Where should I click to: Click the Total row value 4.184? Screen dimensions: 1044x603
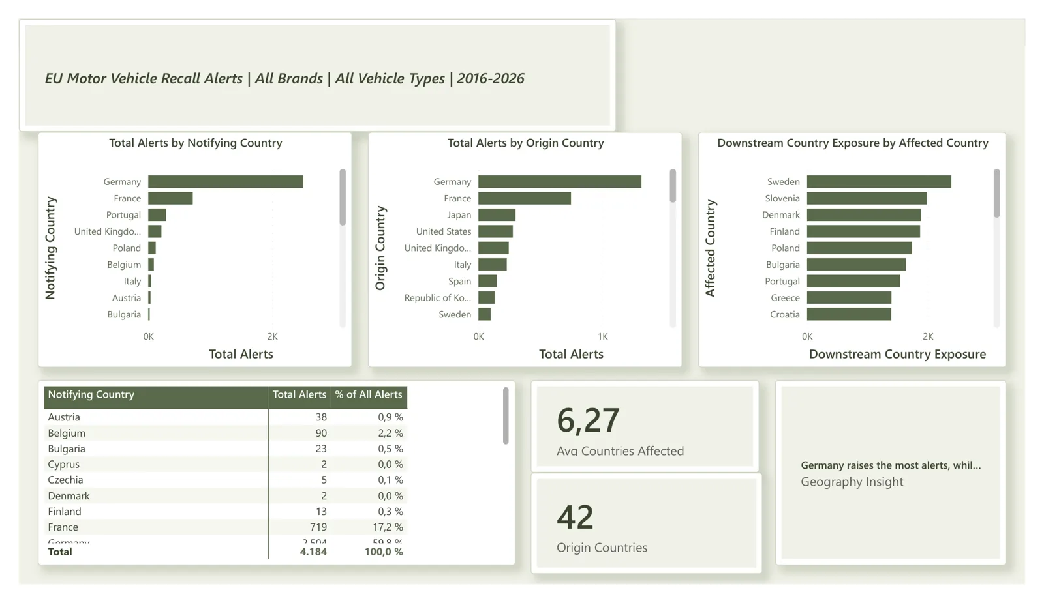(313, 552)
